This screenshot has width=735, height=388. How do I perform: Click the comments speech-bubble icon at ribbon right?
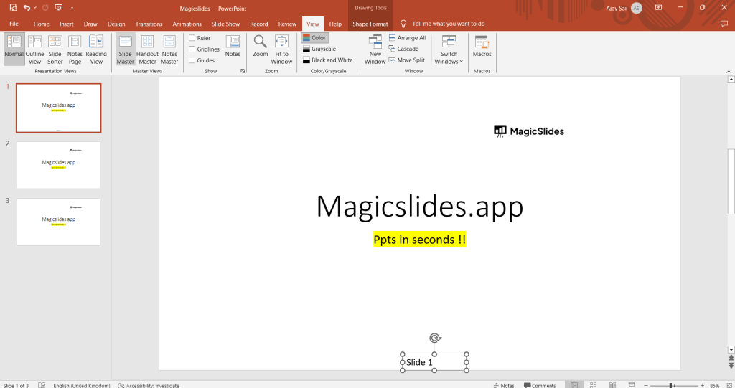(724, 24)
